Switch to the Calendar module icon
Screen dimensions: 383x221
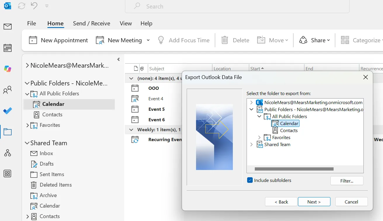tap(8, 48)
